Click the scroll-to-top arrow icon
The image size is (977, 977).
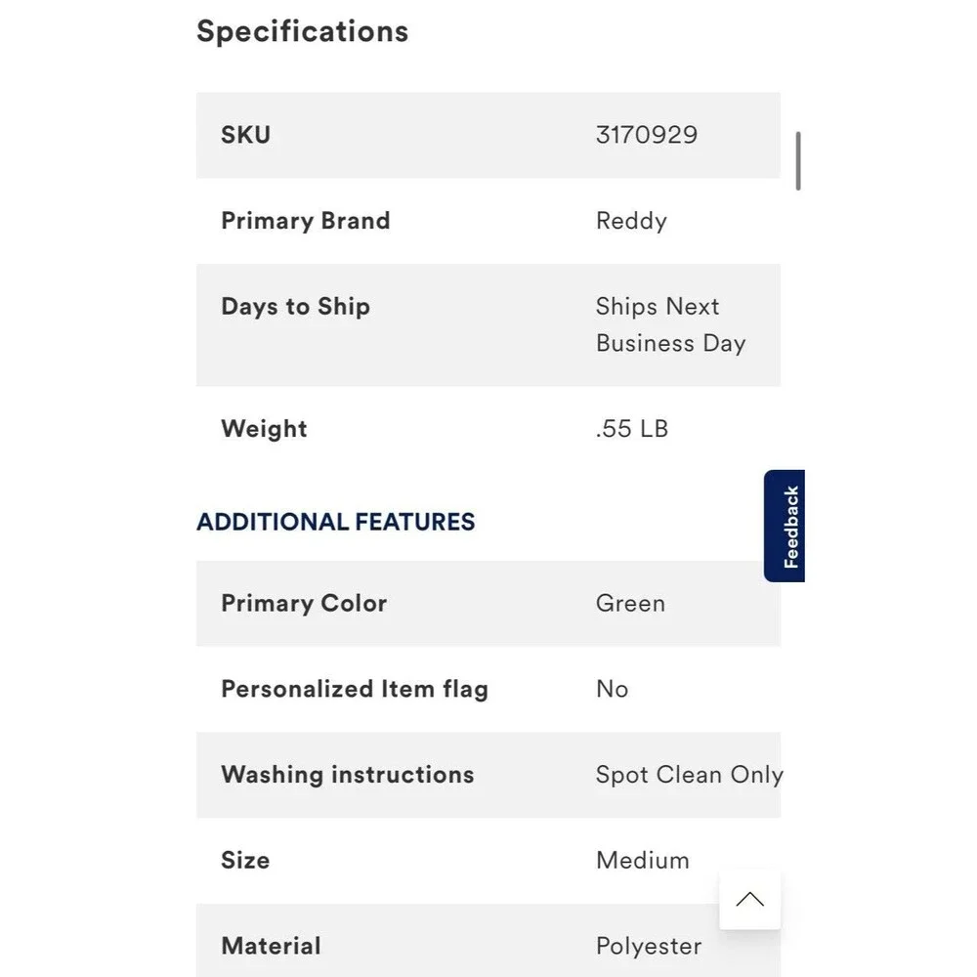point(749,899)
